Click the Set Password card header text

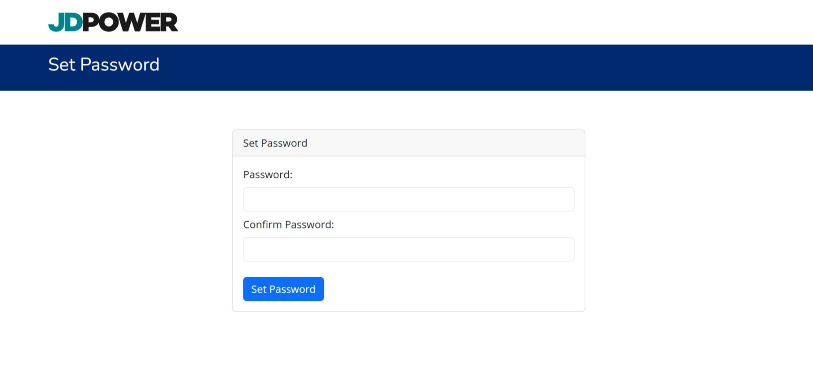point(275,143)
